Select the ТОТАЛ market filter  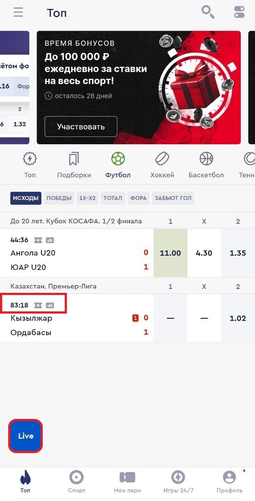[x=113, y=198]
